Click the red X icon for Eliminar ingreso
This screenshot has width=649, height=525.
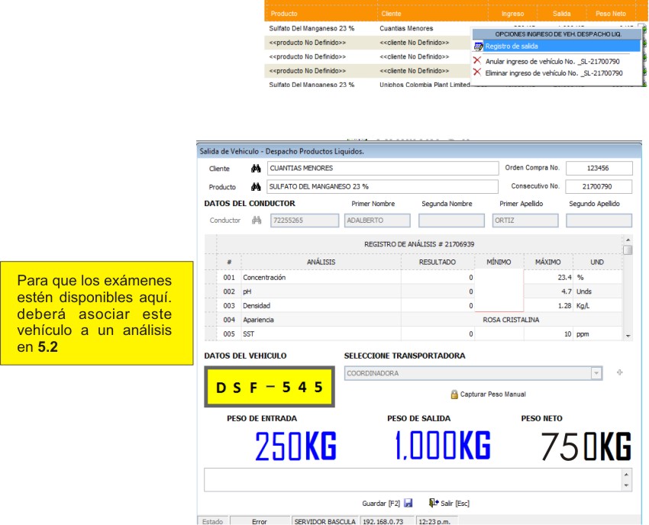pos(477,72)
